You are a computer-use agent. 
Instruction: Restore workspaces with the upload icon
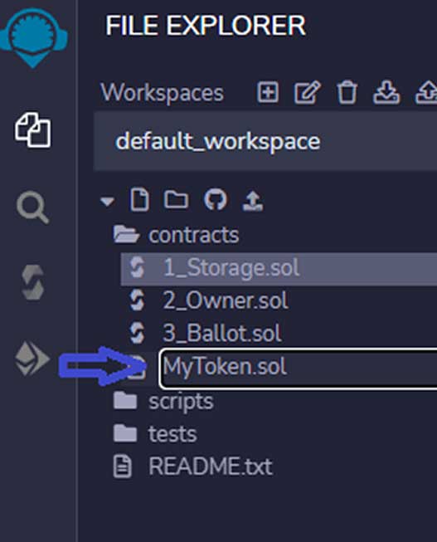pyautogui.click(x=427, y=92)
